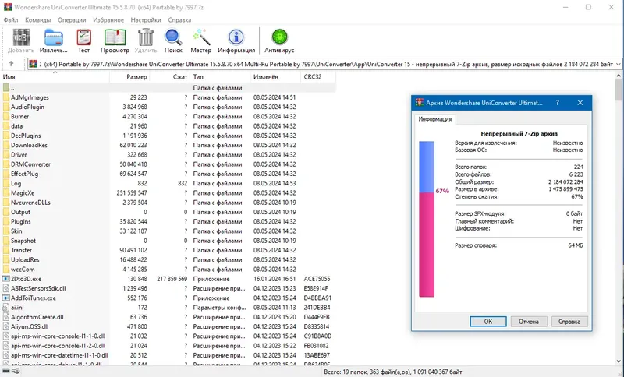Select the 2Dto3D.exe file
624x377 pixels.
tap(26, 279)
